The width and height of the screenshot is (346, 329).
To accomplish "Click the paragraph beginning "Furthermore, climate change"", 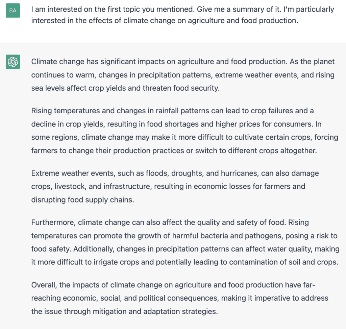I will [x=184, y=242].
